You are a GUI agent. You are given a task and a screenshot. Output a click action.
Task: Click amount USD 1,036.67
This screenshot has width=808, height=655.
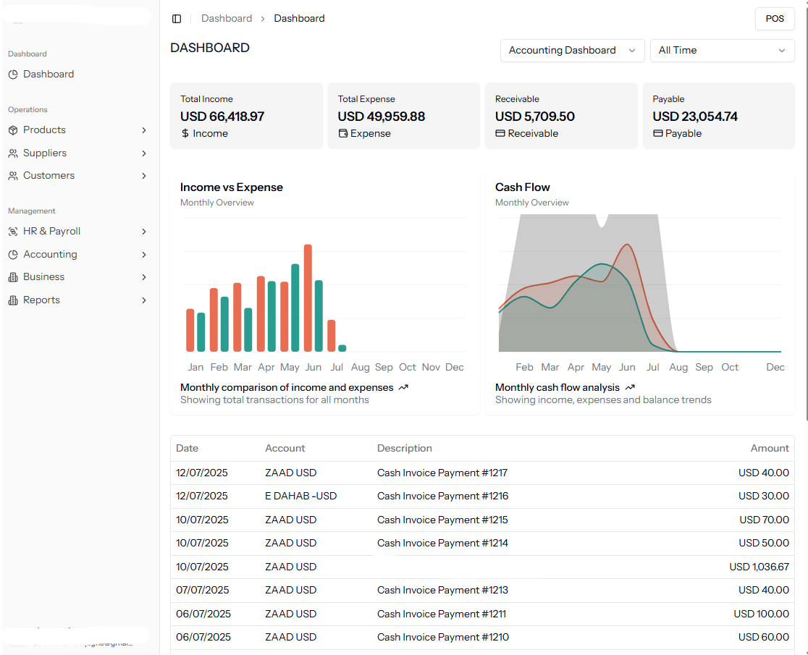pyautogui.click(x=759, y=567)
